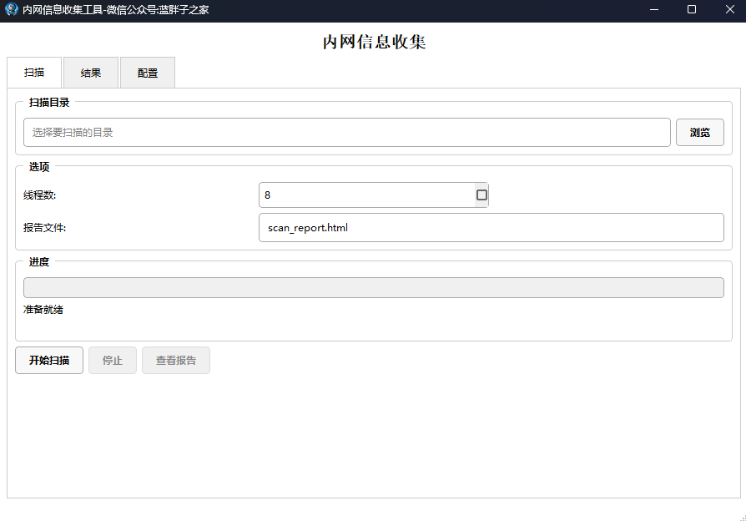Screen dimensions: 746x521
Task: Click the 选择要扫描的目录 input field
Action: (347, 133)
